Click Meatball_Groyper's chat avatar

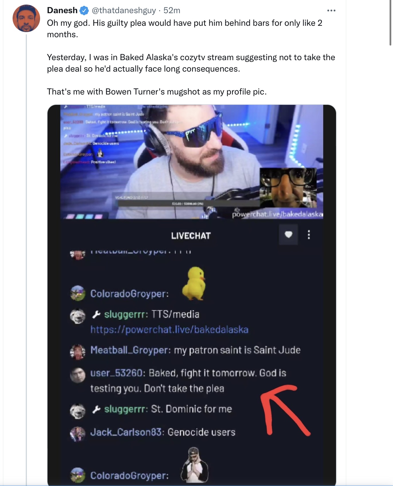coord(78,352)
